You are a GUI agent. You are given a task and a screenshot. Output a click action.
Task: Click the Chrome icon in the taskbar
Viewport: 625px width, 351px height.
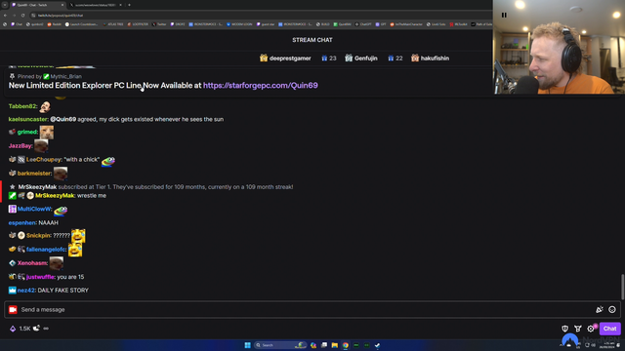(345, 345)
